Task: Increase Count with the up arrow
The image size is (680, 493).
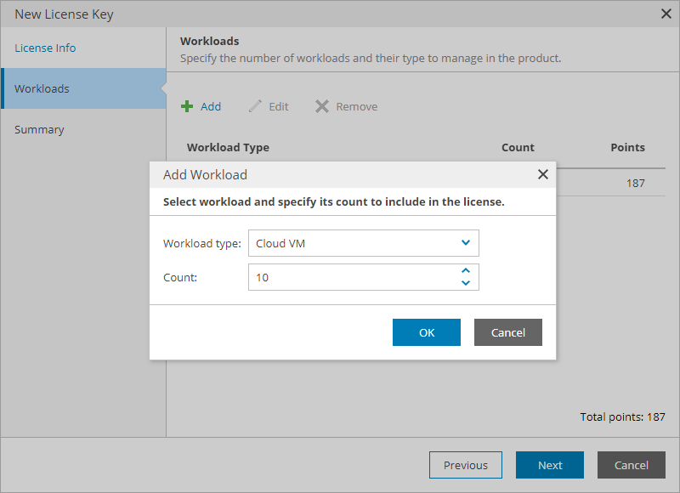Action: (x=466, y=271)
